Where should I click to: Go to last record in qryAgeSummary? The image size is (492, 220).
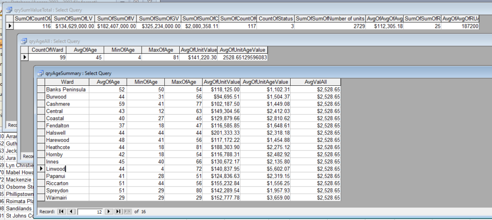(x=118, y=211)
